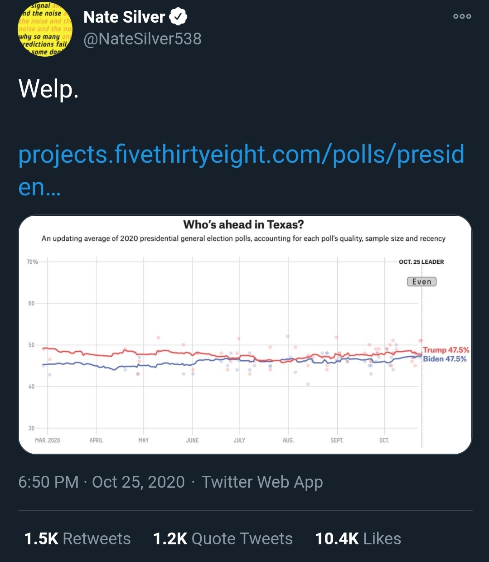Click the 'Welp.' tweet text
This screenshot has height=562, width=489.
click(x=48, y=89)
